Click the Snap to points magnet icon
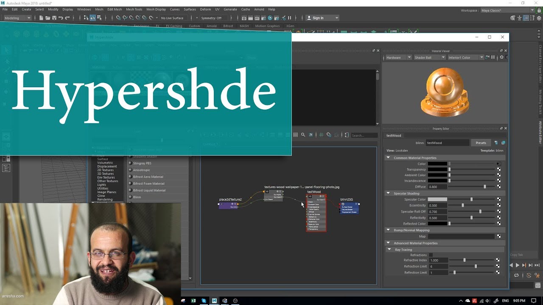The image size is (543, 305). click(132, 18)
